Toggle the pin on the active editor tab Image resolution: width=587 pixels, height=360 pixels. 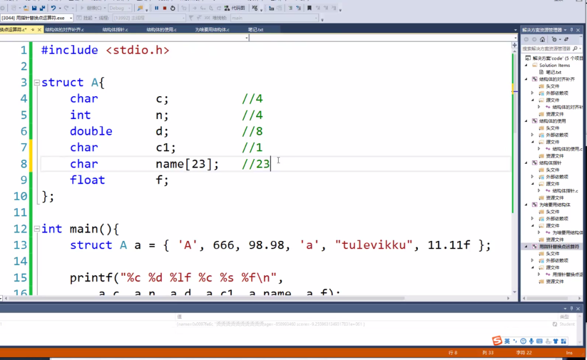[x=33, y=30]
